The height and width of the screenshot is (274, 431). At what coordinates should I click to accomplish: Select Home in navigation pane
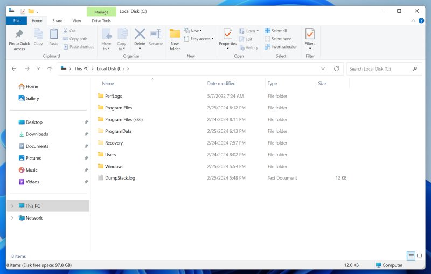tap(29, 86)
